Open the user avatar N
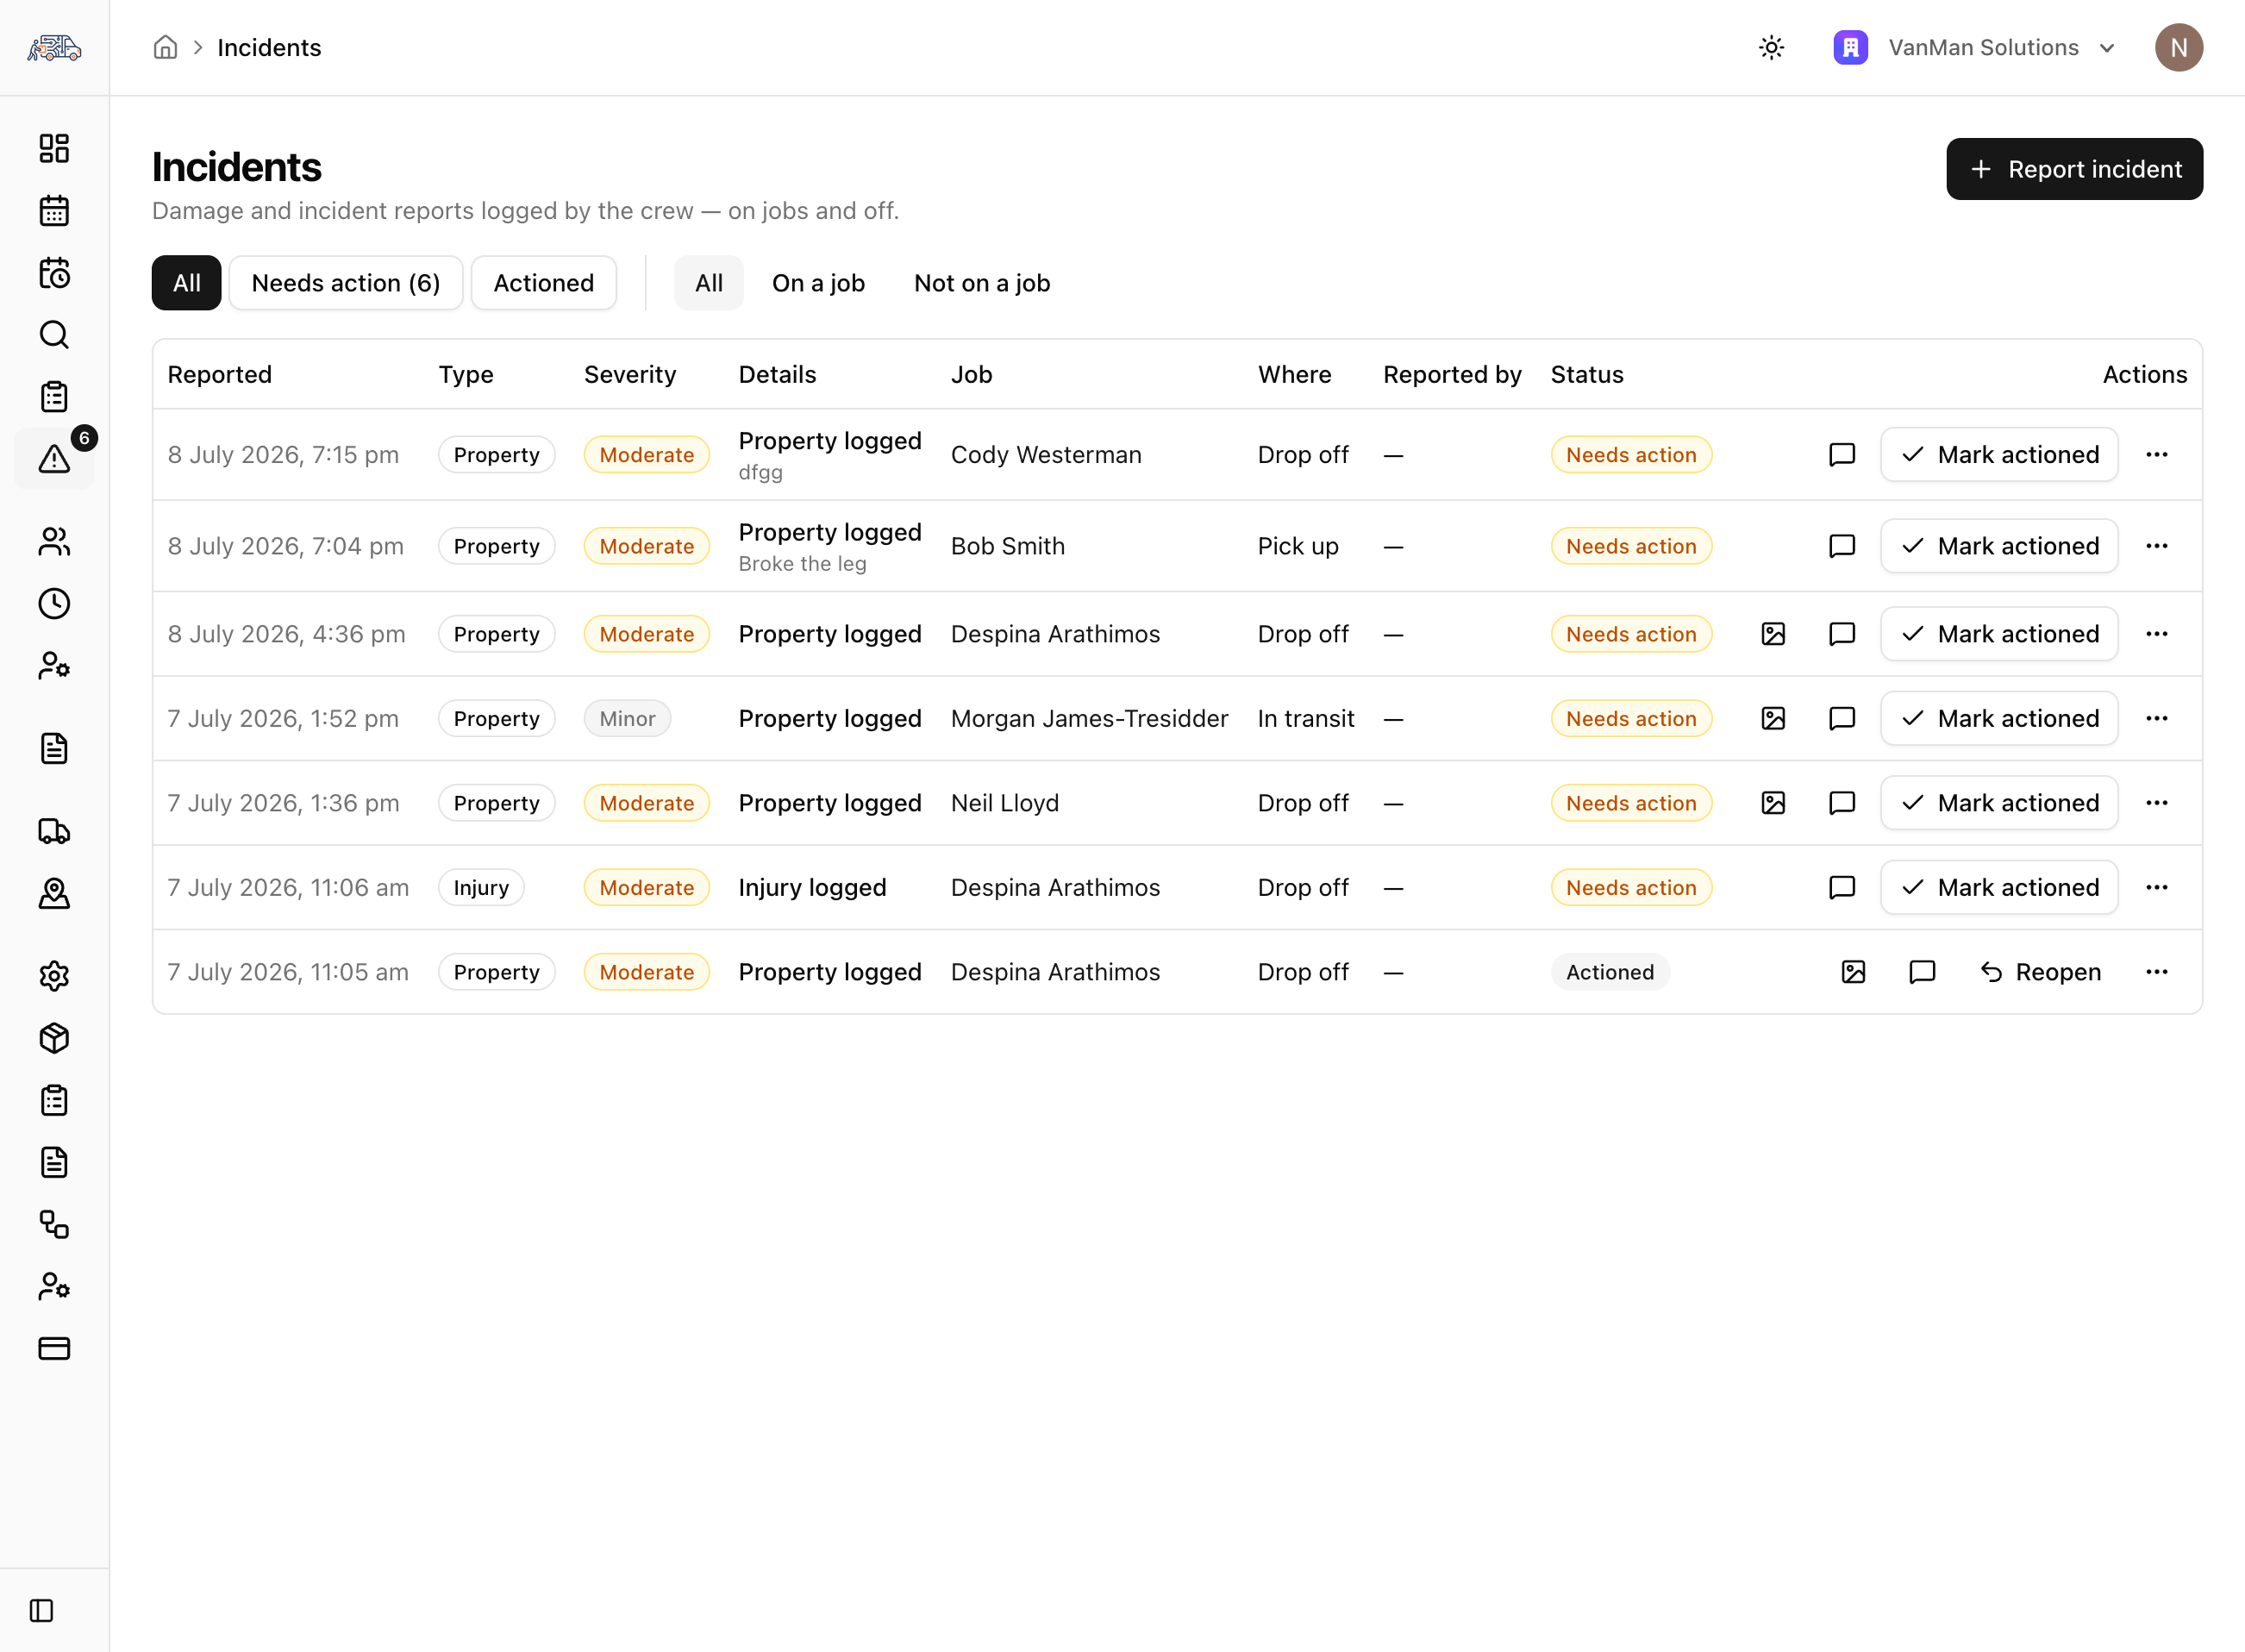 coord(2178,47)
